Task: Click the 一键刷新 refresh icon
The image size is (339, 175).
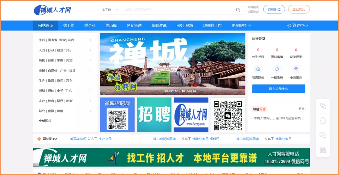Action: (277, 69)
